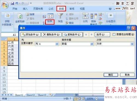Viewport: 137px width, 101px height.
Task: Select cell containing 七月
Action: click(x=13, y=54)
